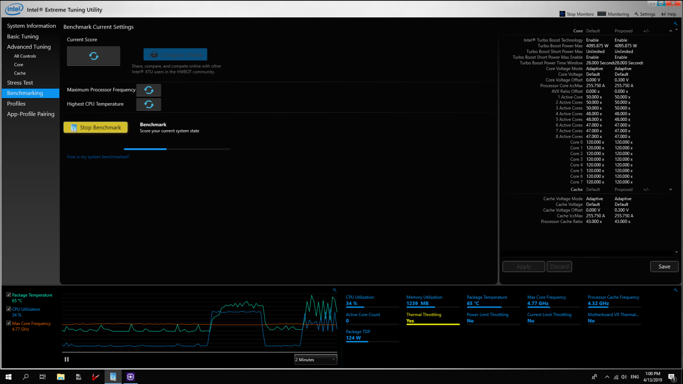Disable the CPU Utilization graph line

[9, 308]
